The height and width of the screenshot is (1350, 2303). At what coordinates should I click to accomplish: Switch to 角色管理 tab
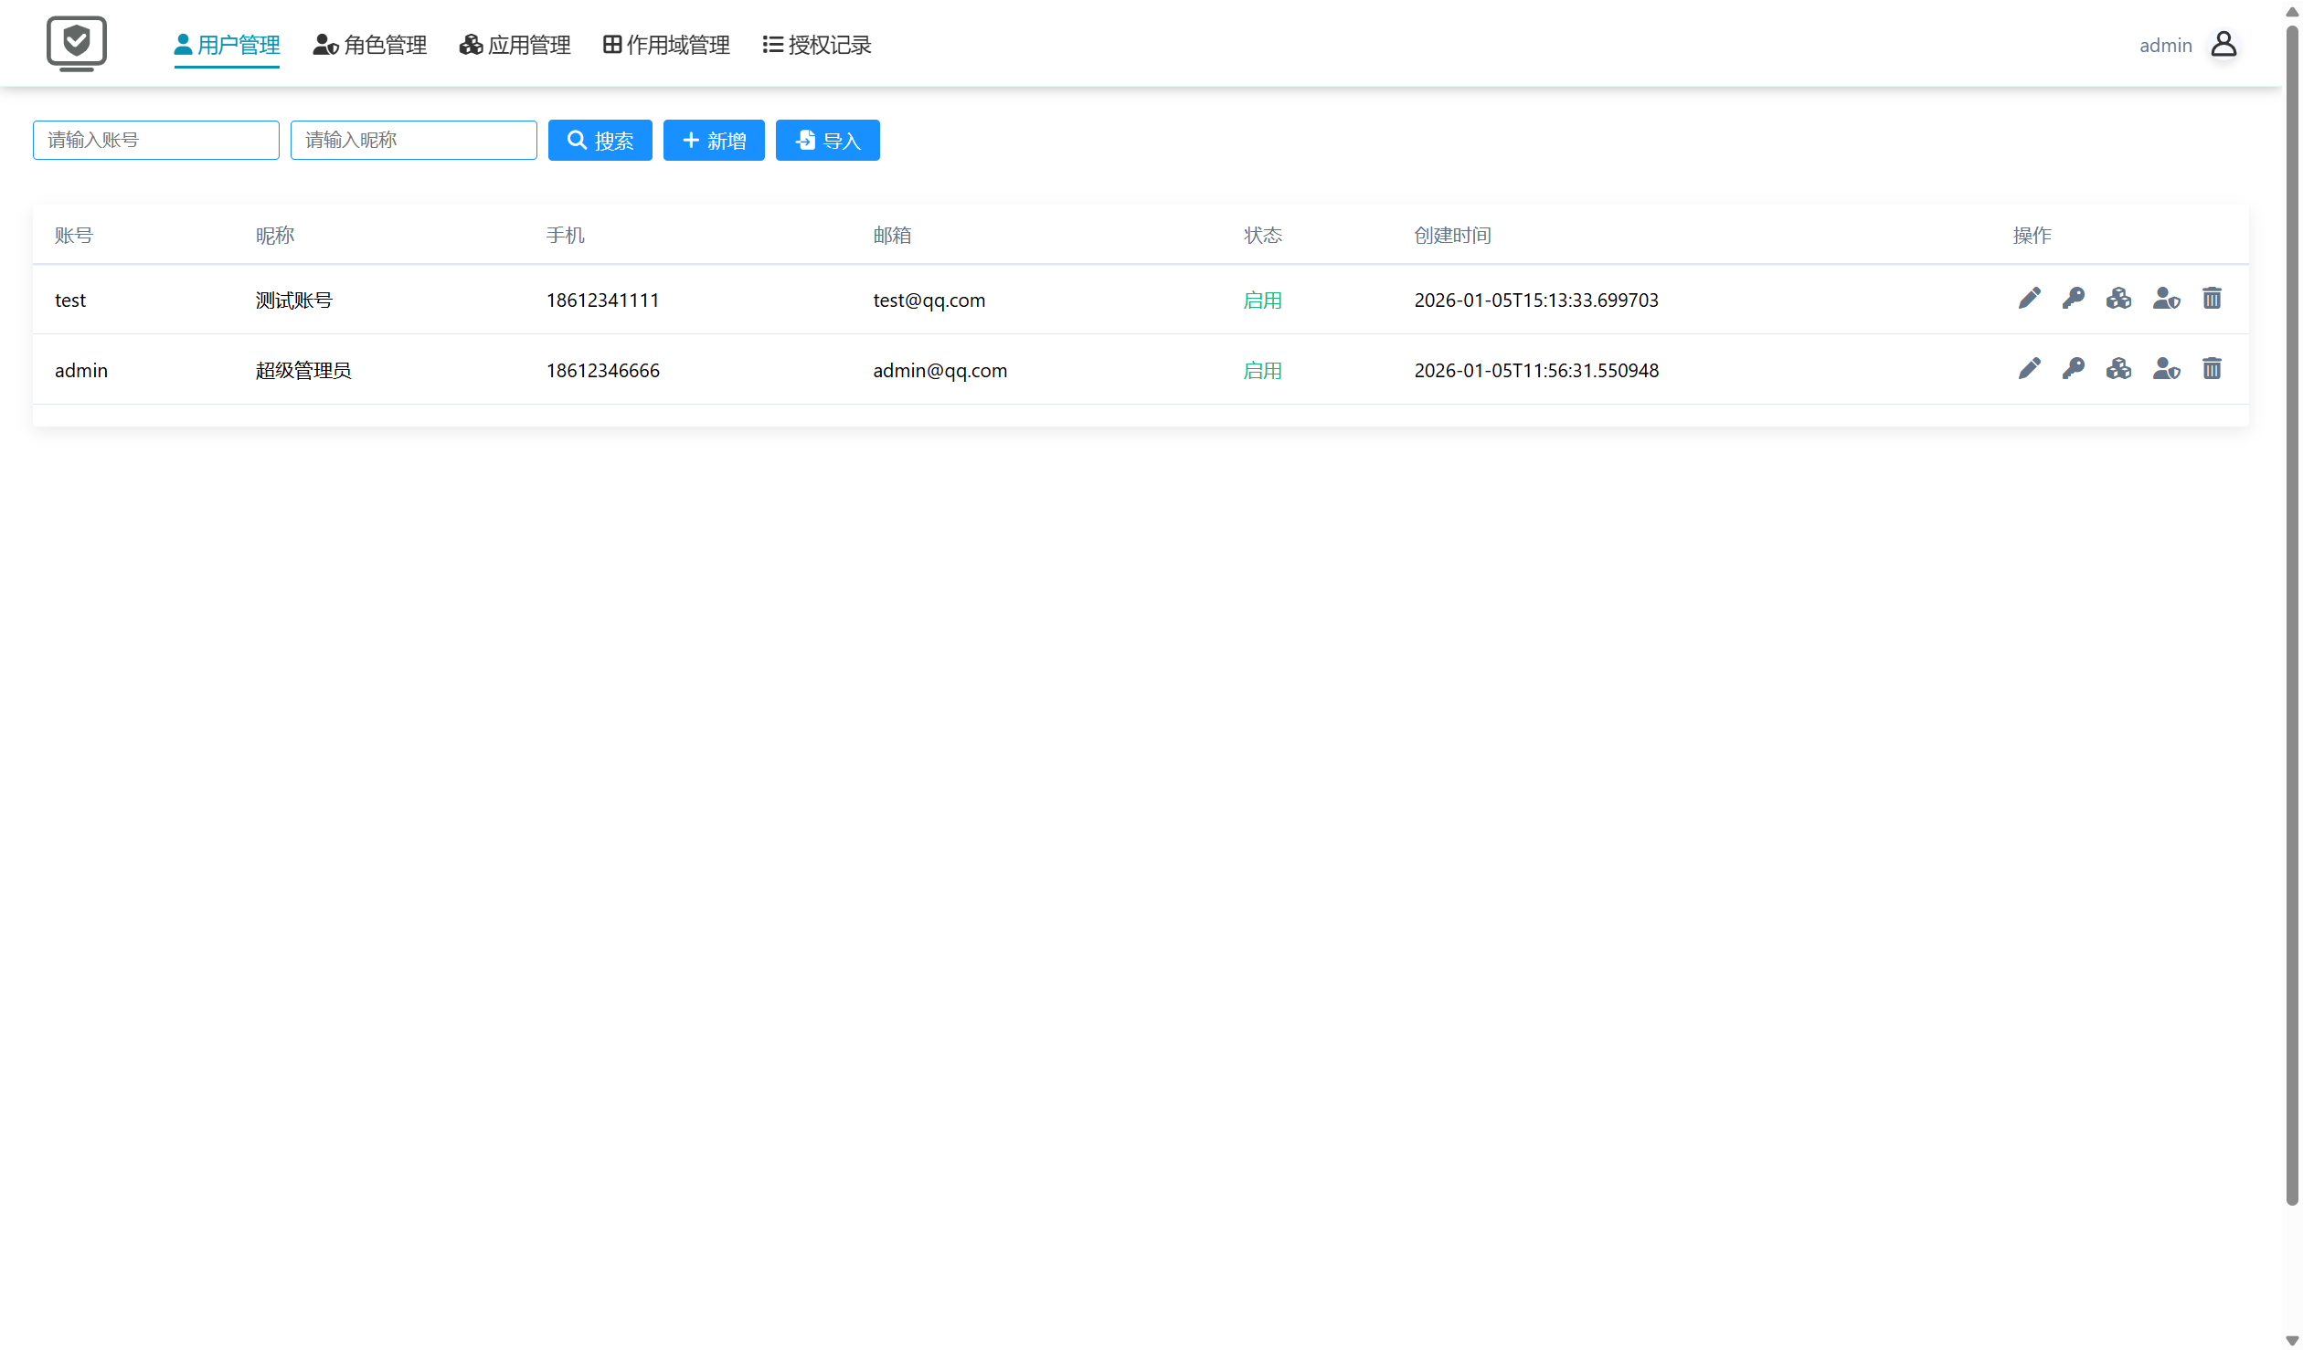click(370, 45)
